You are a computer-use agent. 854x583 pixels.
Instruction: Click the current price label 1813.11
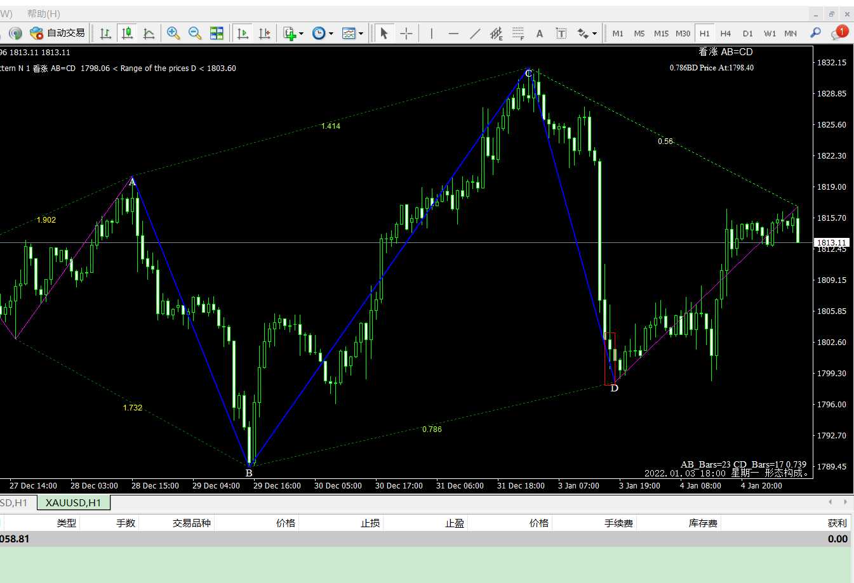pyautogui.click(x=832, y=242)
